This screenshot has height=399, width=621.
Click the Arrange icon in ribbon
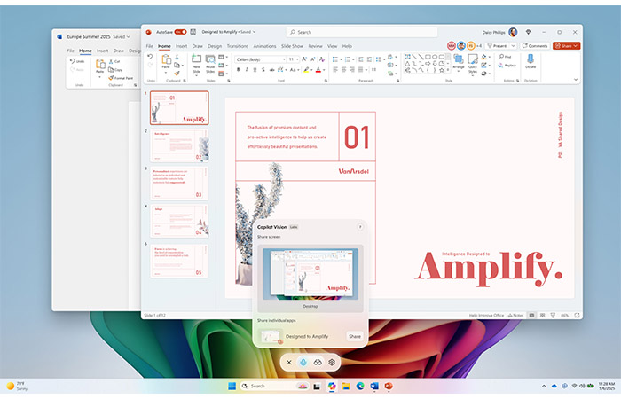click(459, 61)
